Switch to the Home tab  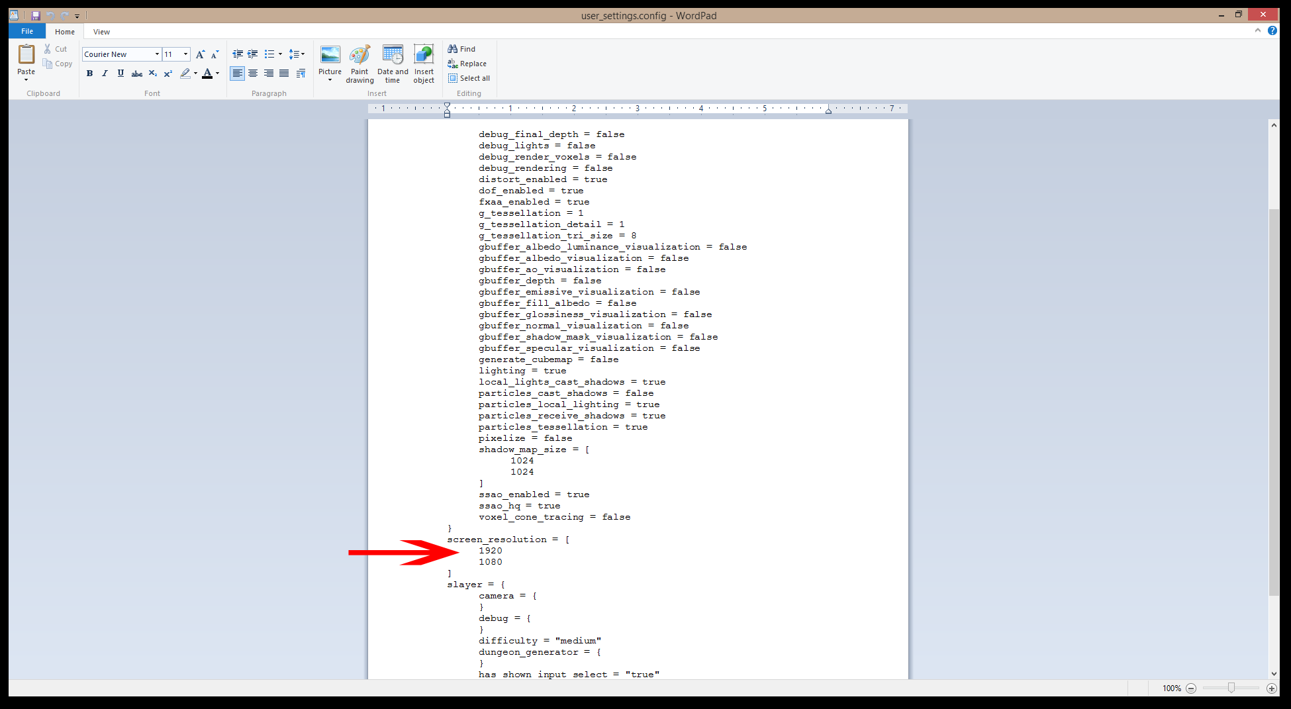coord(65,32)
